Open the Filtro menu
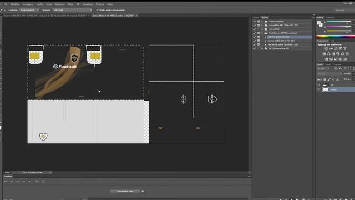Image resolution: width=355 pixels, height=200 pixels. [x=70, y=4]
